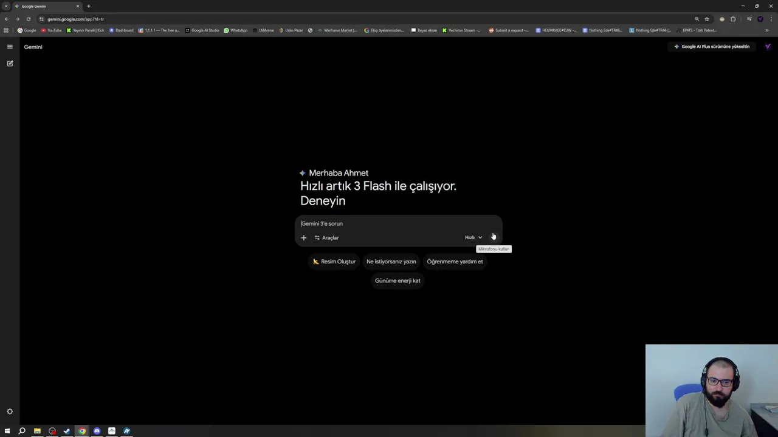Open the tab search dropdown arrow
Viewport: 778px width, 437px height.
[6, 6]
